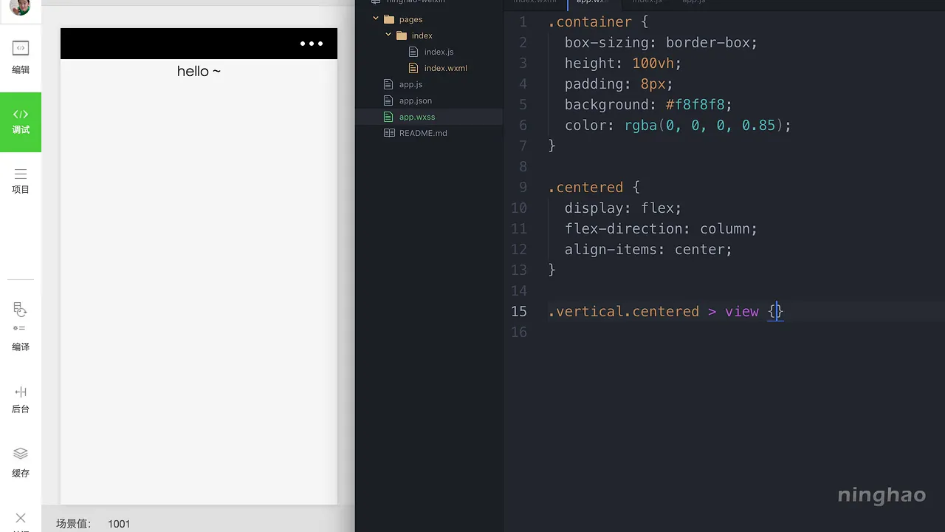The width and height of the screenshot is (945, 532).
Task: Select app.wxss in the file tree
Action: [x=417, y=117]
